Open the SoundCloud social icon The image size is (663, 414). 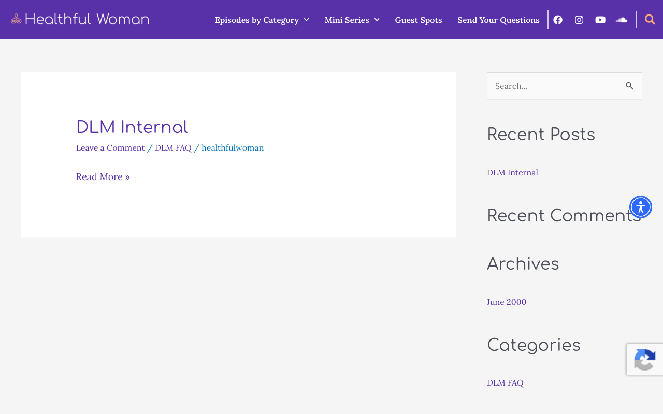click(x=622, y=20)
